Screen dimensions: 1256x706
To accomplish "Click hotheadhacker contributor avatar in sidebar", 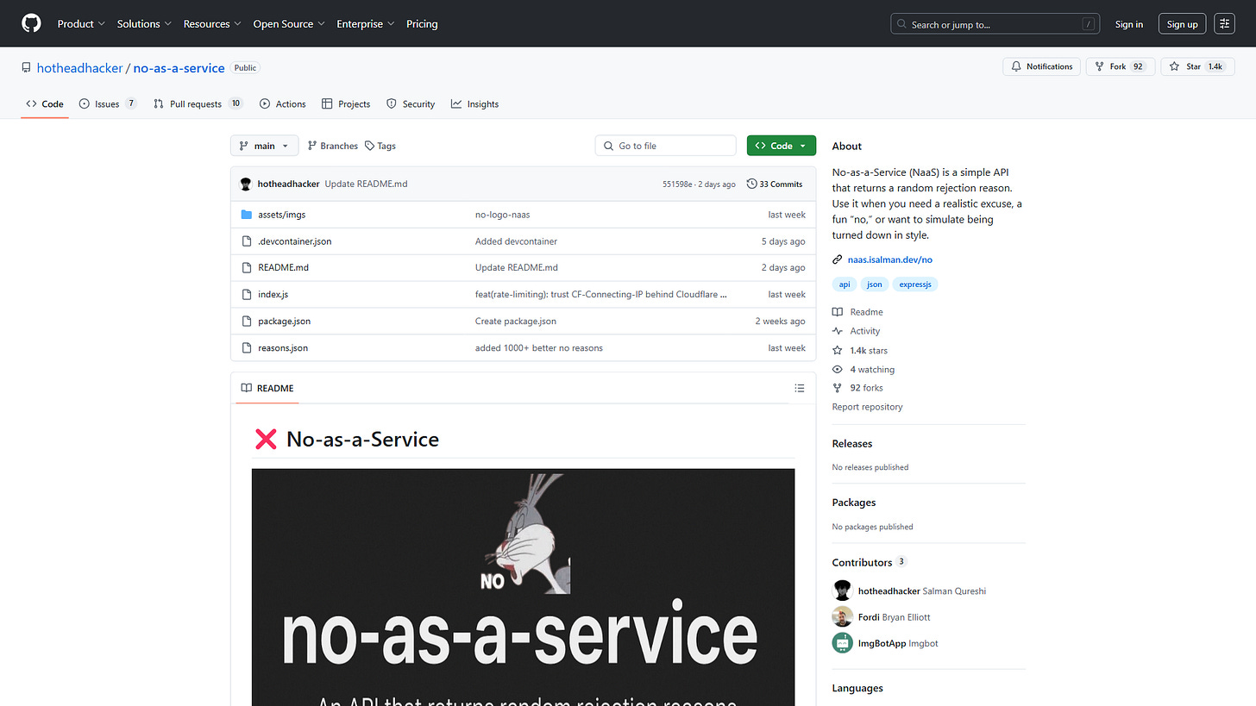I will click(842, 590).
